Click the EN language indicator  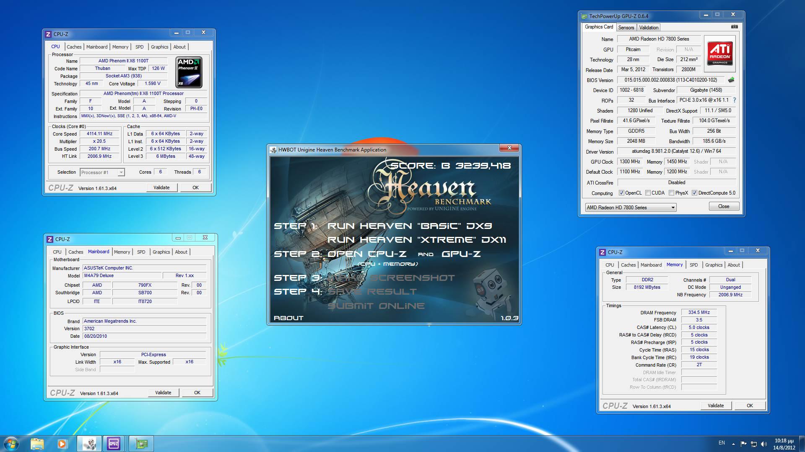722,443
